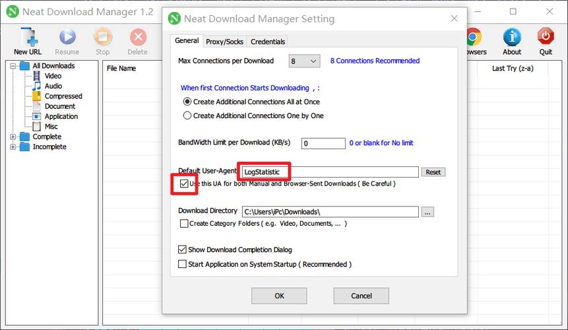The image size is (568, 330).
Task: Browse for Download Directory with ... button
Action: click(427, 212)
